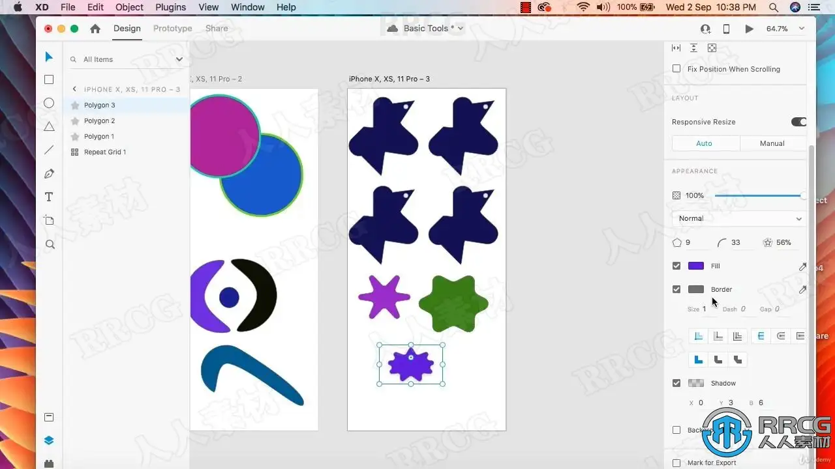Choose the round join option
835x469 pixels.
click(x=718, y=360)
